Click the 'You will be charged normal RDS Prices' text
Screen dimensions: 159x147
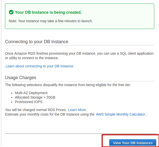36,110
